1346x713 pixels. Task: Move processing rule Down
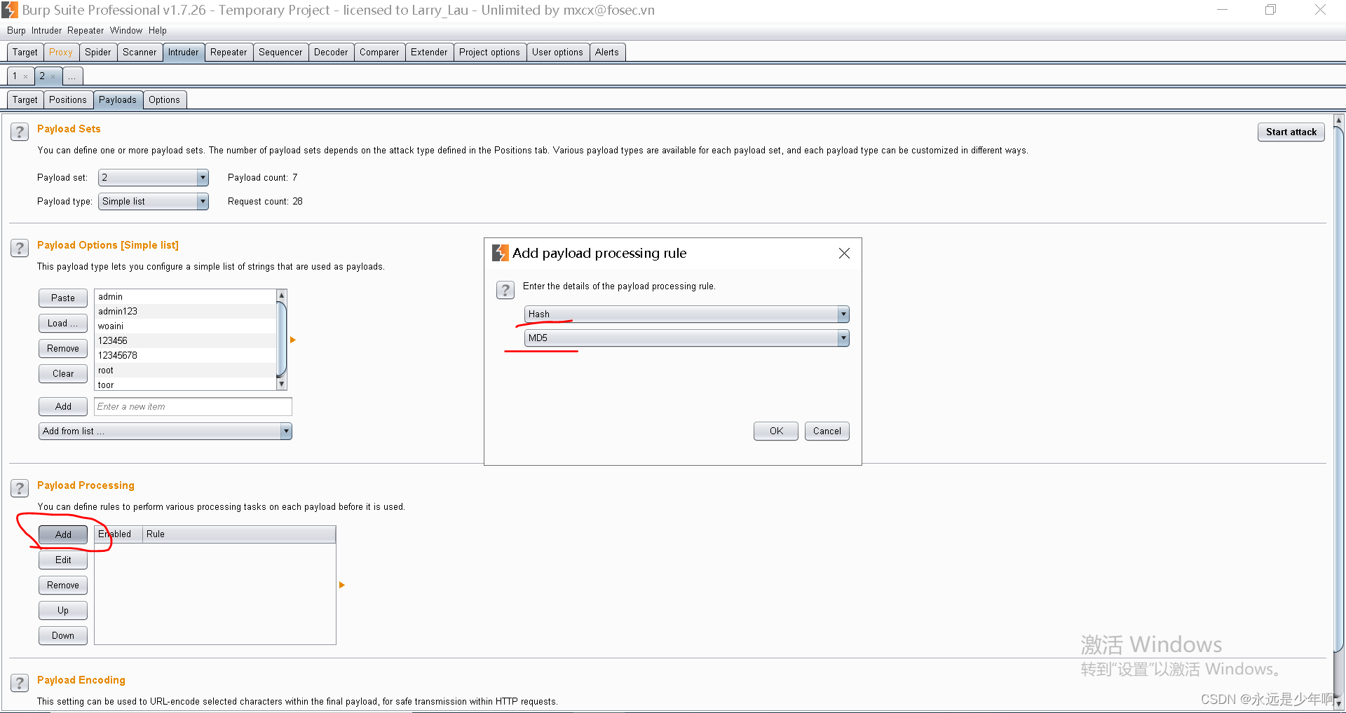[x=63, y=636]
